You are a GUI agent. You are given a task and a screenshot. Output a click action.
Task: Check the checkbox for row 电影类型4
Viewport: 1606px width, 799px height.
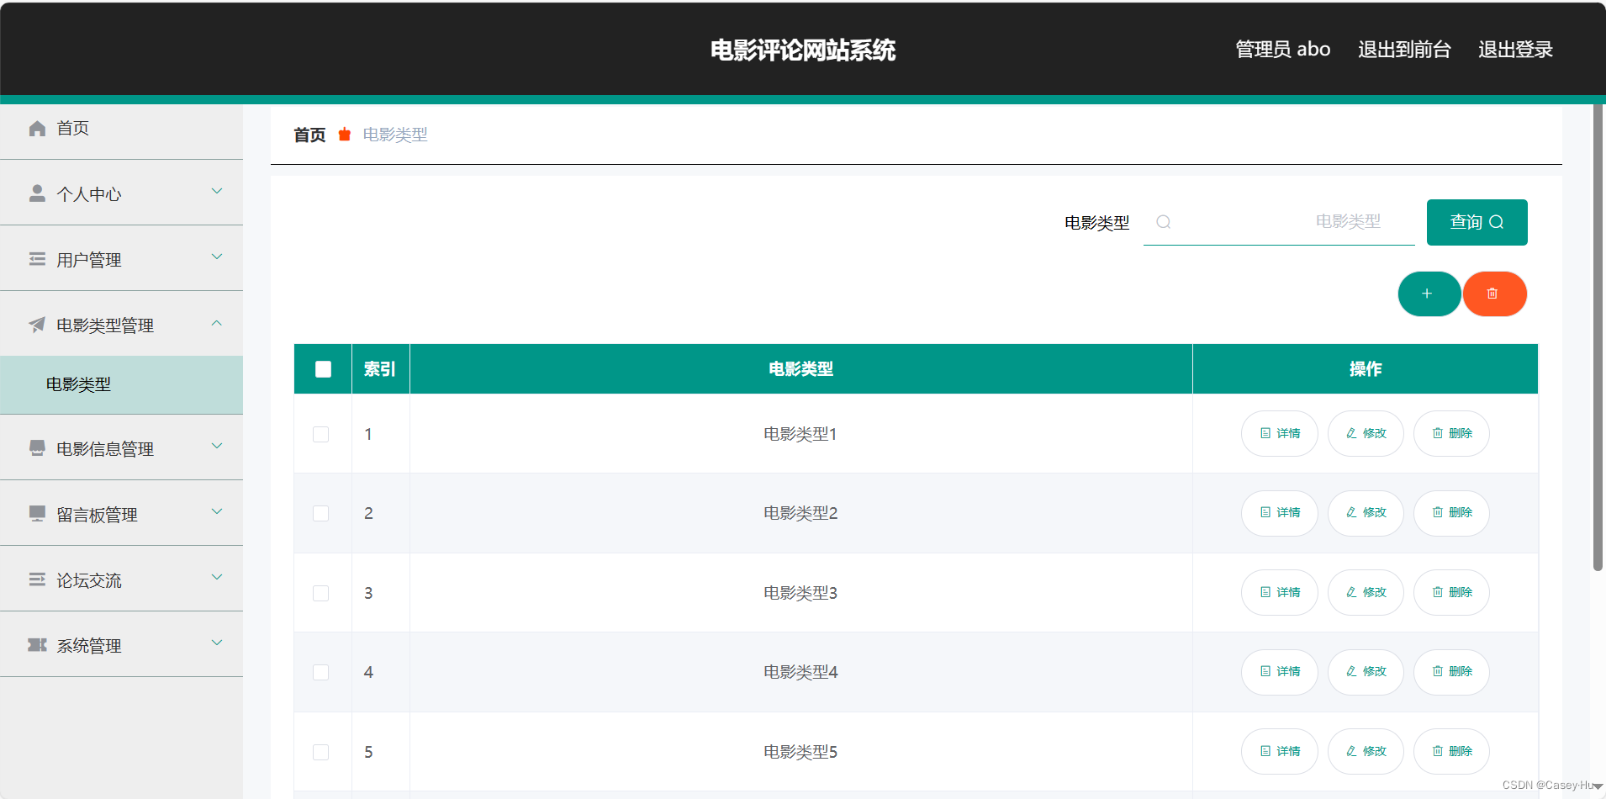[320, 672]
